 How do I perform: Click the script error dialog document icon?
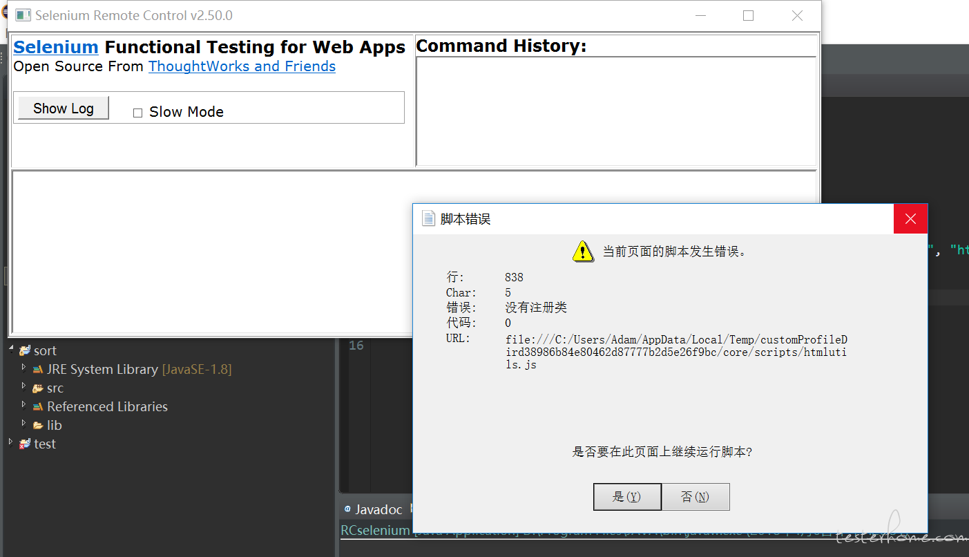(429, 218)
